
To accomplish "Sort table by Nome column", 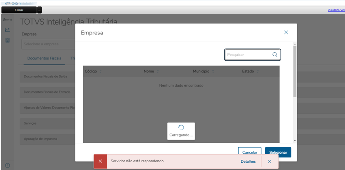I will coord(158,71).
